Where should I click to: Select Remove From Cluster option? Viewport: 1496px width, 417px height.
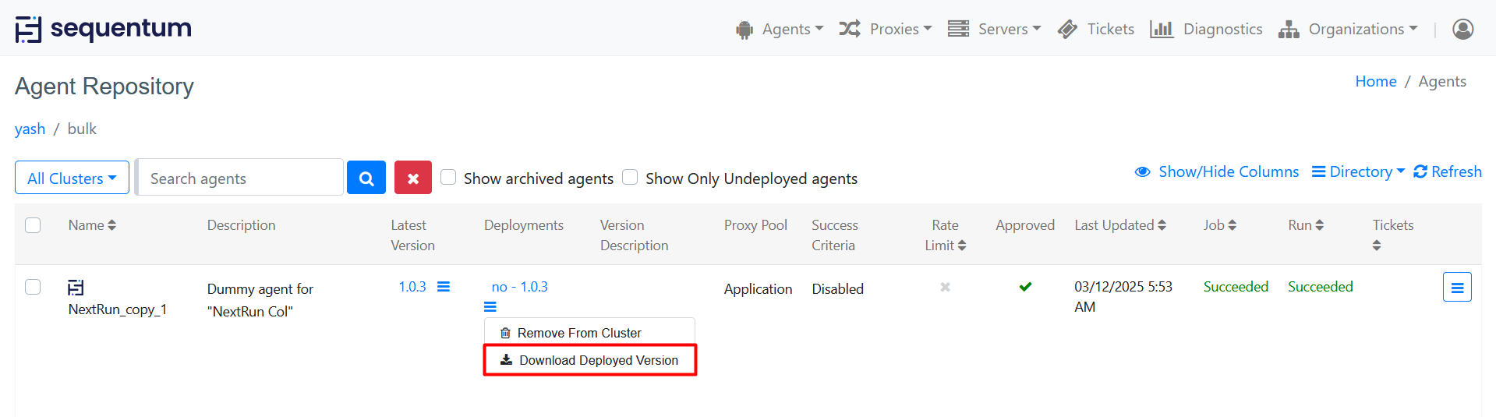[578, 333]
